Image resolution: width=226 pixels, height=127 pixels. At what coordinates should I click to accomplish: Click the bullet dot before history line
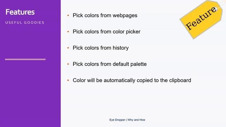point(68,48)
